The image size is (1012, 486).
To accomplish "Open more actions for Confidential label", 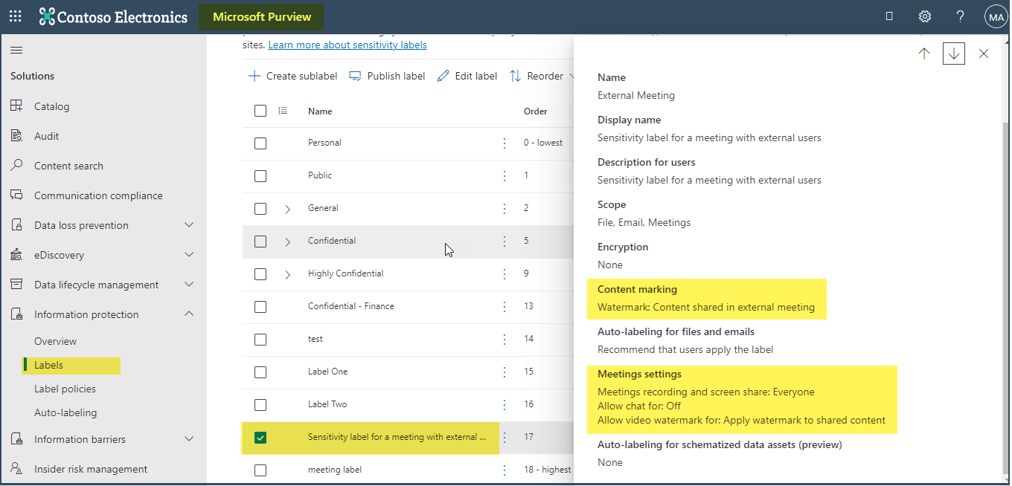I will tap(505, 241).
